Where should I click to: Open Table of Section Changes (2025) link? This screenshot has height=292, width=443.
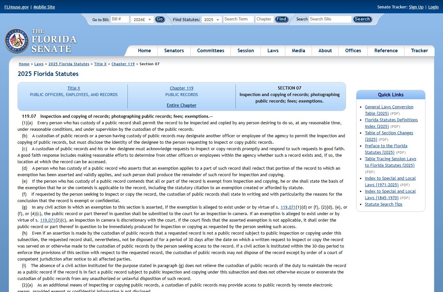point(389,136)
